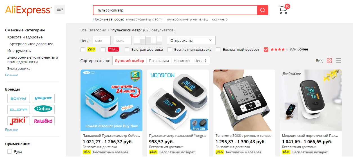The width and height of the screenshot is (353, 157).
Task: Tick the Бесплатная доставка checkbox
Action: pyautogui.click(x=170, y=50)
